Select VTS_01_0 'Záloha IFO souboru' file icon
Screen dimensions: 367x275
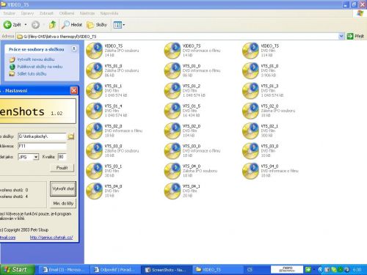point(95,70)
